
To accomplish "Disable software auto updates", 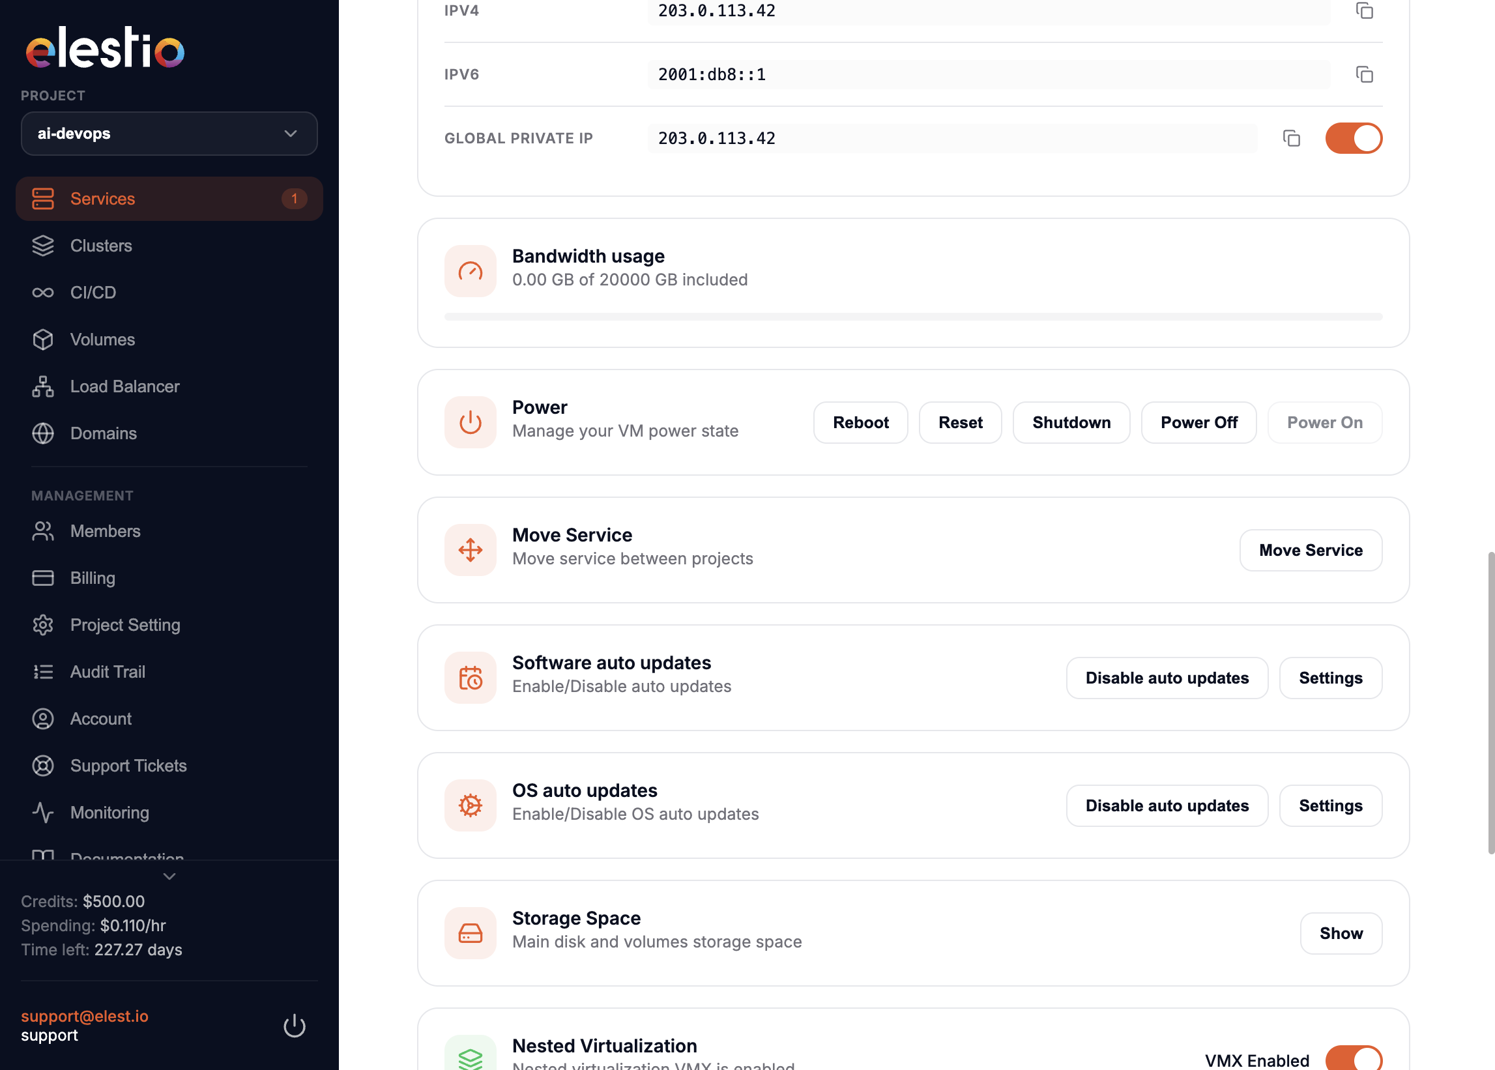I will (x=1167, y=678).
